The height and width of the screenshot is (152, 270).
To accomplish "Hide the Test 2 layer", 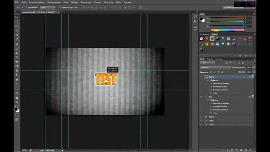I will tap(201, 77).
